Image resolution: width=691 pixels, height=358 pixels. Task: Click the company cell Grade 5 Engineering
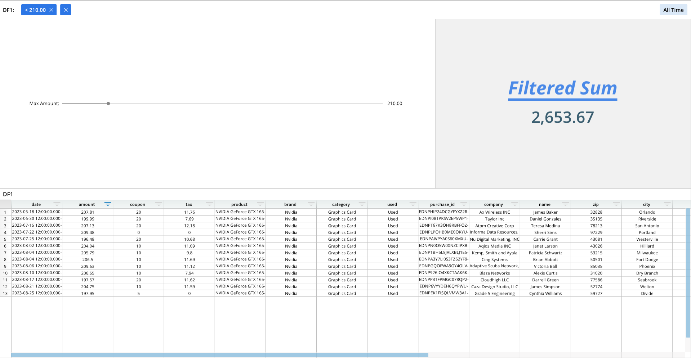pos(494,294)
